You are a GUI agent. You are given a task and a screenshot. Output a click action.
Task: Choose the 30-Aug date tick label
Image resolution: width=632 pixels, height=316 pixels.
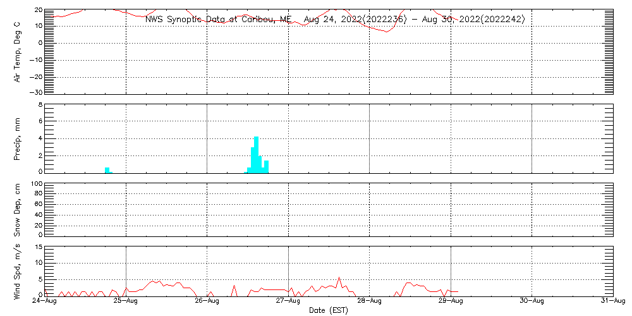tap(532, 301)
